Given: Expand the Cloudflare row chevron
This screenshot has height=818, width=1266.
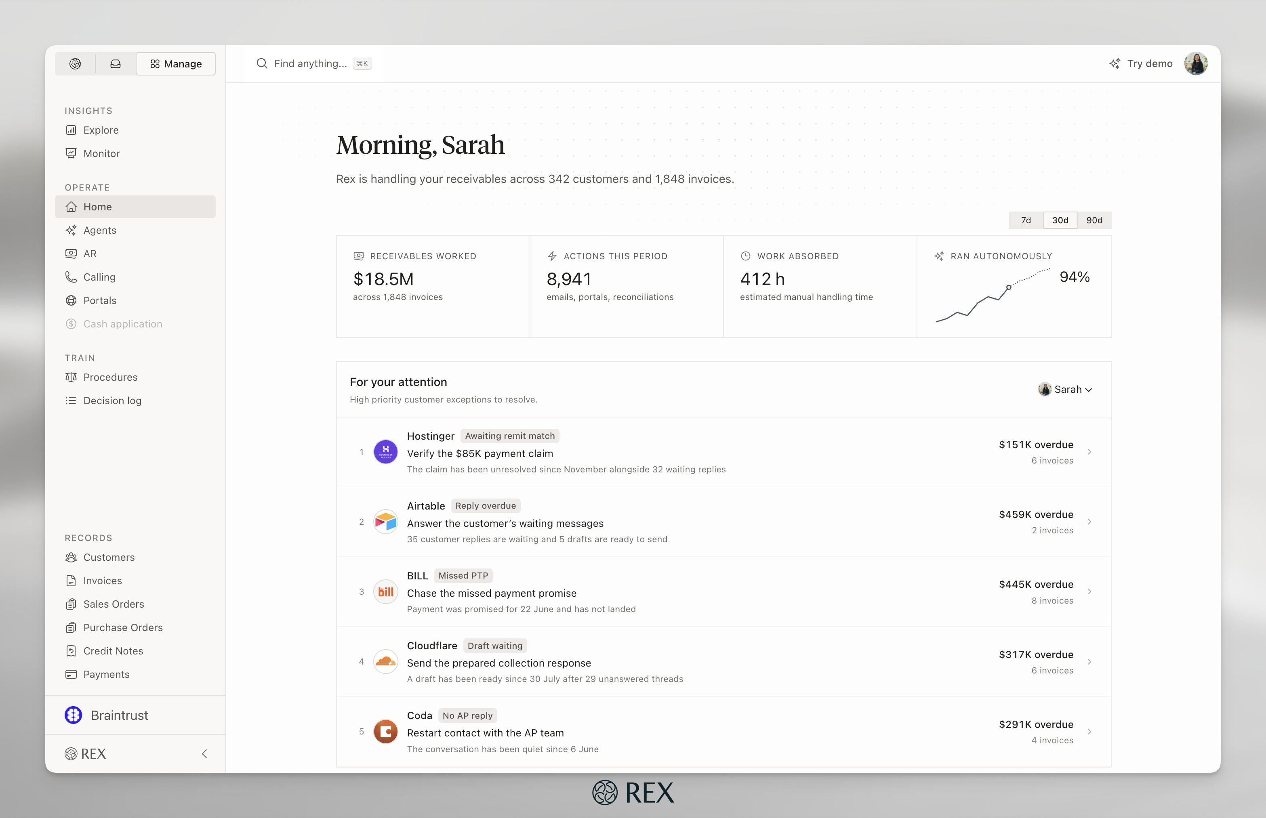Looking at the screenshot, I should coord(1089,661).
